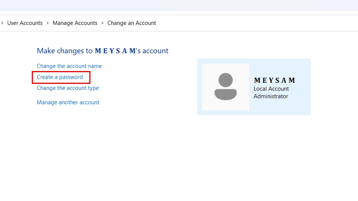Open Manage another account link
This screenshot has height=201, width=358.
(68, 102)
